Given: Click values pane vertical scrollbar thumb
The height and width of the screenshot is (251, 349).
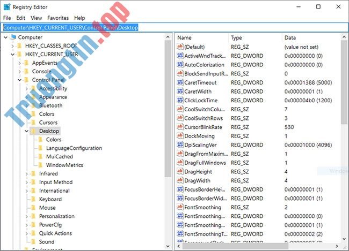Looking at the screenshot, I should (344, 82).
